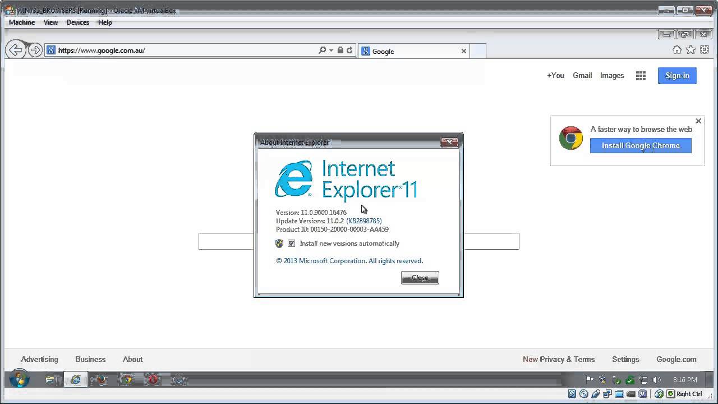Open Favorites via the star icon
718x404 pixels.
pyautogui.click(x=691, y=50)
